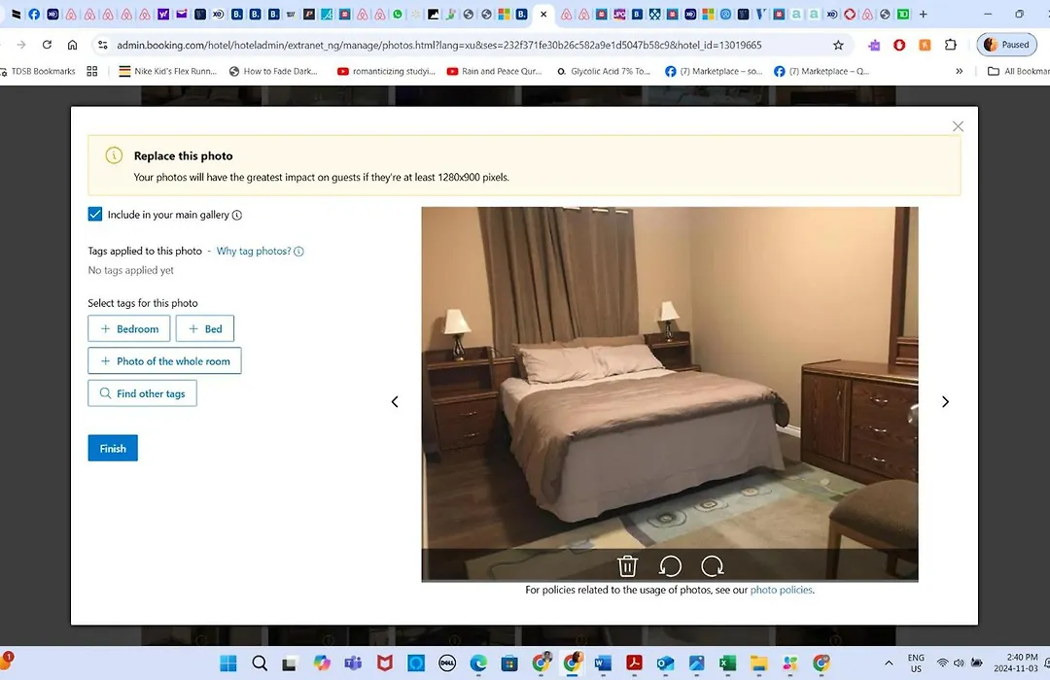Viewport: 1050px width, 680px height.
Task: Open Dell app from the taskbar
Action: pos(447,663)
